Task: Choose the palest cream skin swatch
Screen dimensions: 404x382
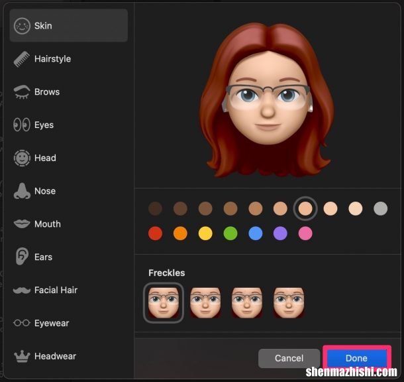Action: pos(355,208)
